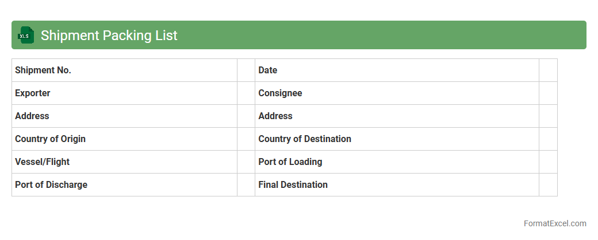Click the Shipment Packing List title

pos(109,36)
